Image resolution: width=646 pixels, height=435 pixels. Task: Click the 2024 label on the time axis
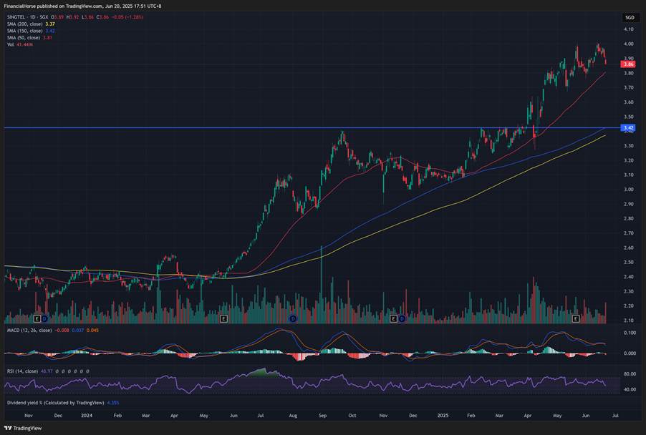[x=87, y=416]
